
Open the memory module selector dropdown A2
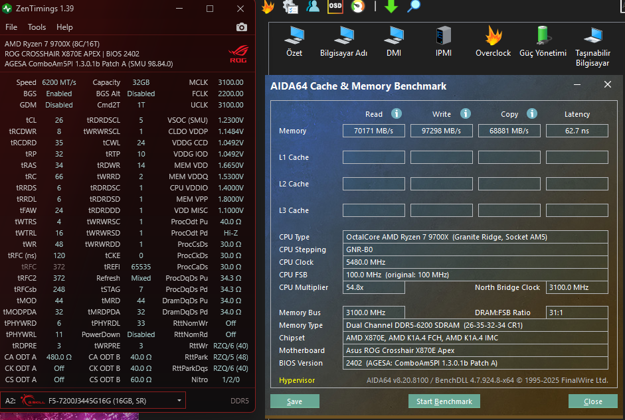click(93, 401)
